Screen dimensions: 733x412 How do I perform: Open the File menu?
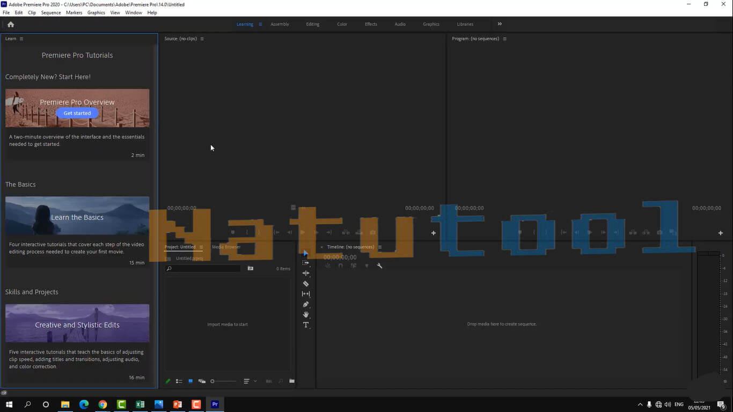point(6,12)
